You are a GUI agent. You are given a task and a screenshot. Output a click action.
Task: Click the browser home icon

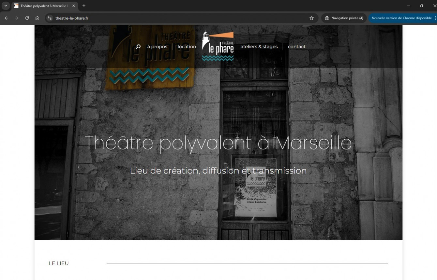(37, 18)
